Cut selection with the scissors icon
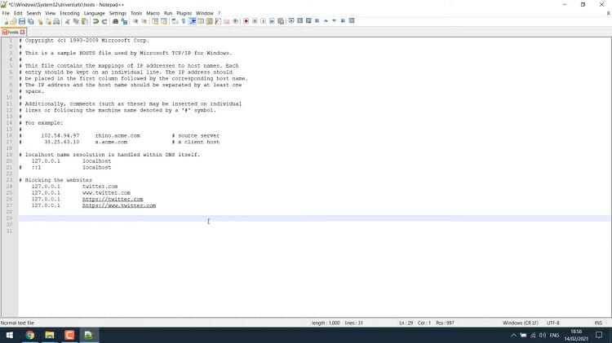 pos(67,21)
